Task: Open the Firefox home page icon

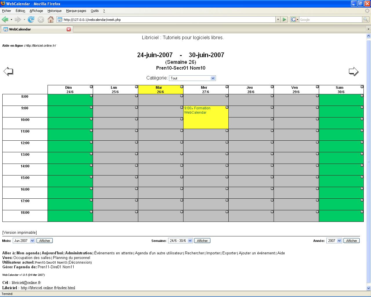Action: click(x=51, y=19)
